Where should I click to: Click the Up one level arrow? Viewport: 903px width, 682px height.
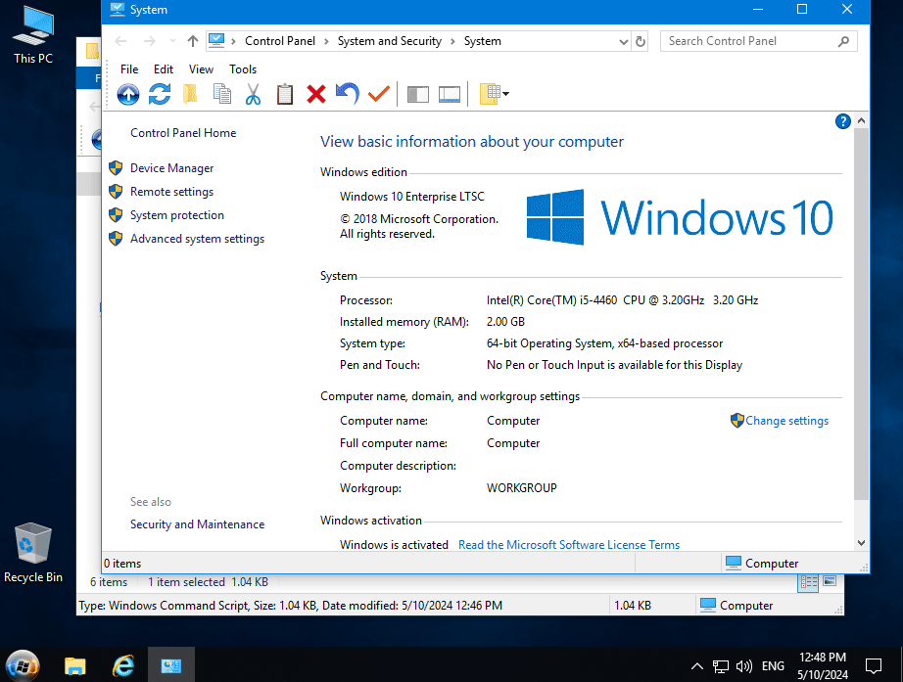tap(192, 41)
